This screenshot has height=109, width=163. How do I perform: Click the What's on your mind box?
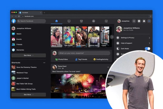(84, 53)
